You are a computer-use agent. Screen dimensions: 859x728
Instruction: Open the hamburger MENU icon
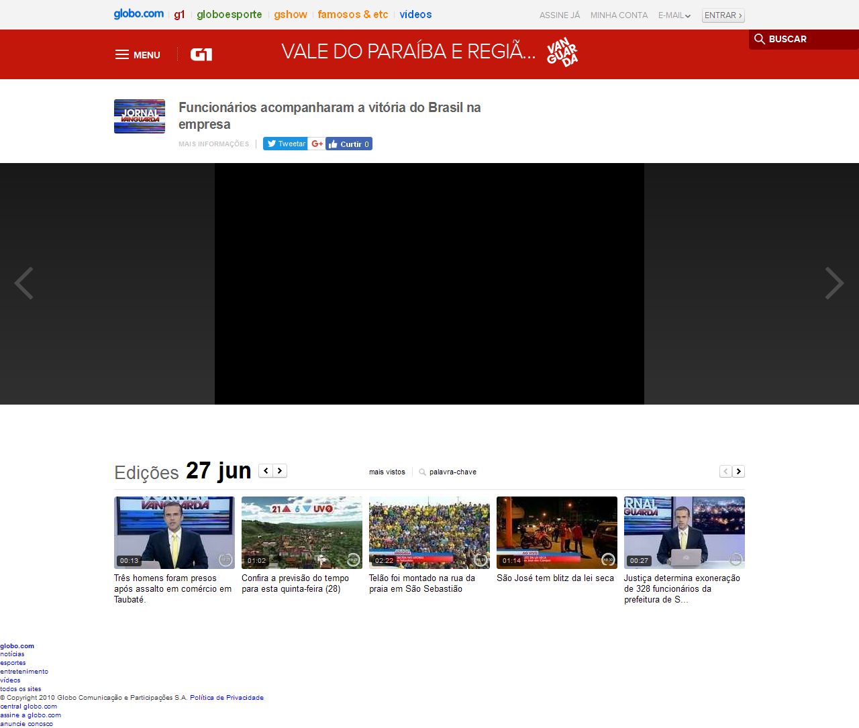pos(122,55)
